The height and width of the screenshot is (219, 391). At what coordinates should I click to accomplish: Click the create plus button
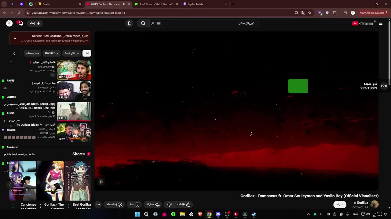pyautogui.click(x=35, y=23)
